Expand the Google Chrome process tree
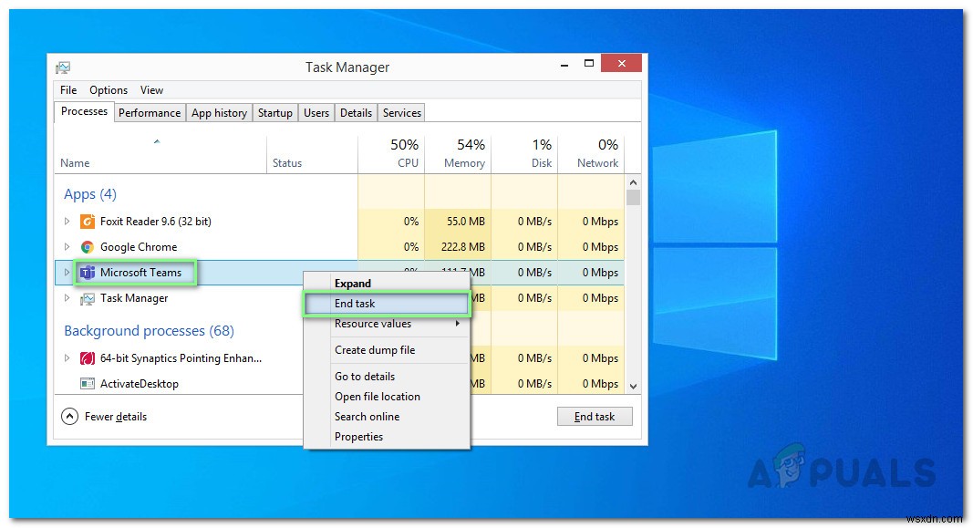This screenshot has height=528, width=973. pyautogui.click(x=66, y=246)
